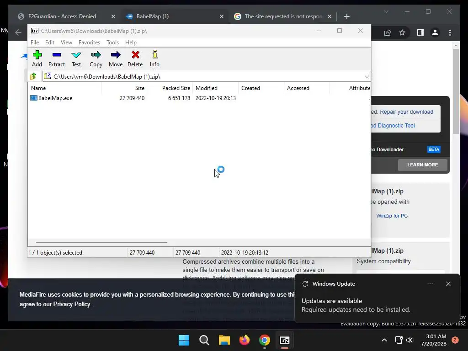Open the Help menu
468x351 pixels.
[131, 43]
